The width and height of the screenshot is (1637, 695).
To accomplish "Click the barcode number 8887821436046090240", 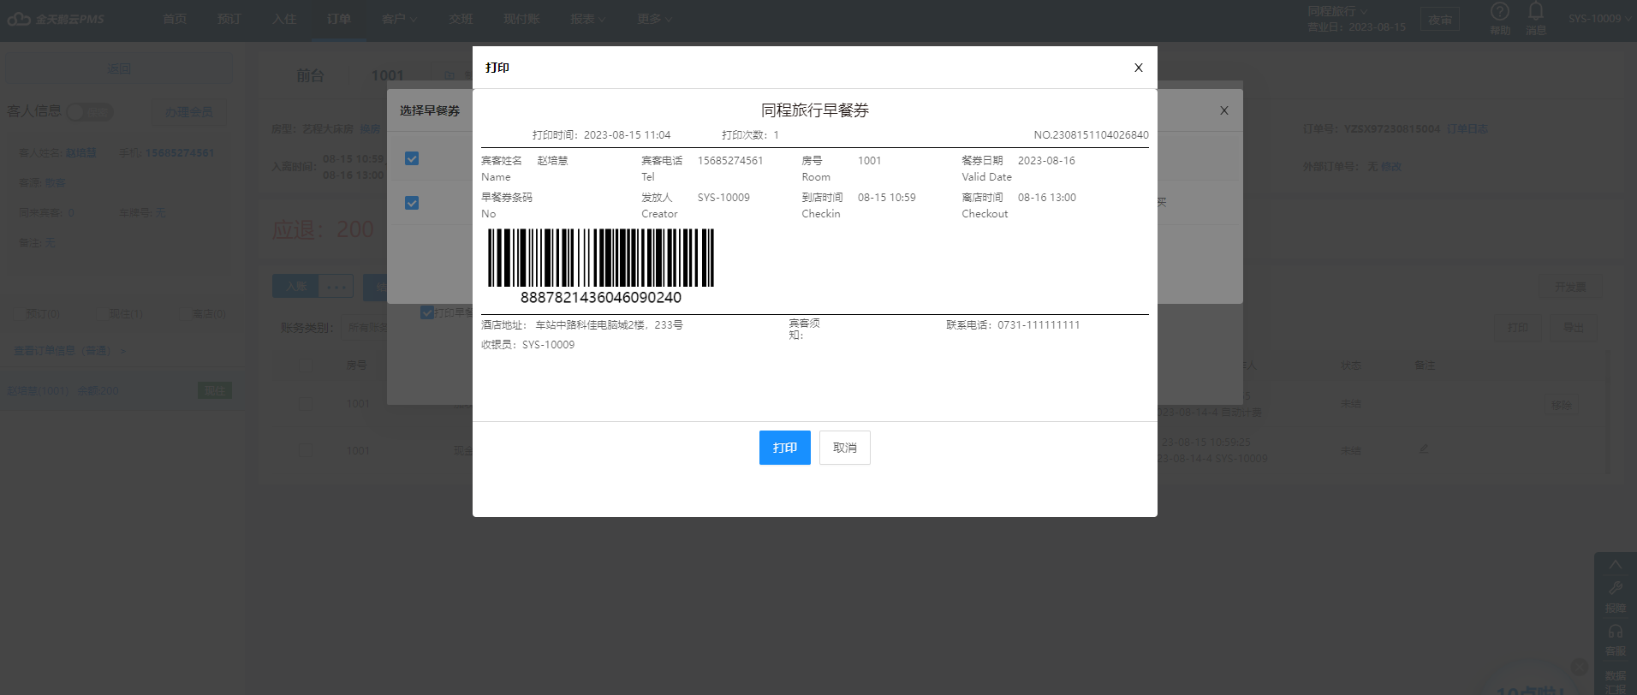I will click(x=601, y=298).
